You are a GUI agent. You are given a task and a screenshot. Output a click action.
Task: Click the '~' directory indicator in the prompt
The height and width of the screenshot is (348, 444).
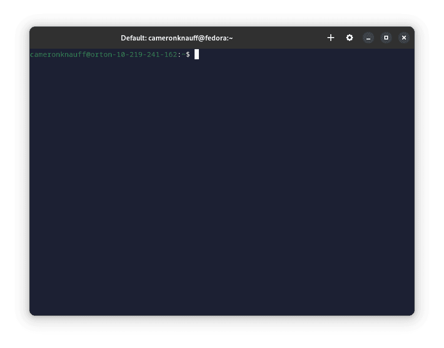183,54
